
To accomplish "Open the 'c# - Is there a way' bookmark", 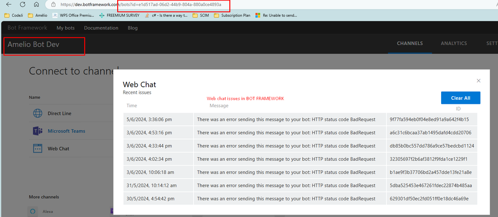I will point(166,15).
